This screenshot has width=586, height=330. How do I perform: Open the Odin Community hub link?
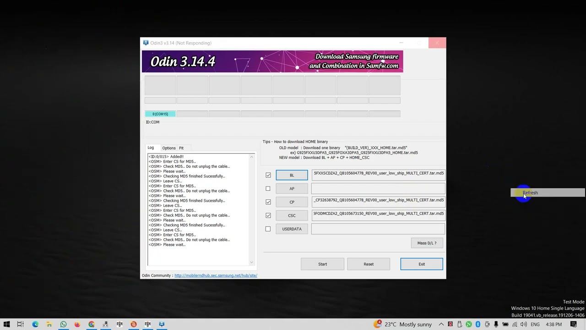pyautogui.click(x=216, y=275)
